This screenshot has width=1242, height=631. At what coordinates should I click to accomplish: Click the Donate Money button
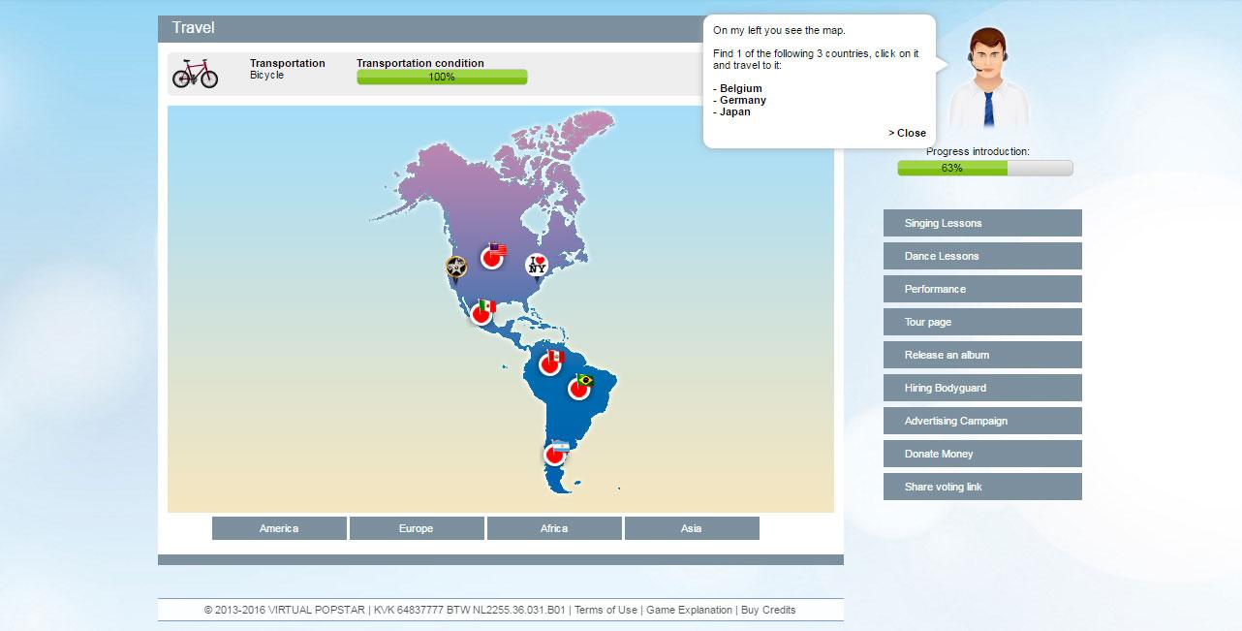tap(981, 454)
